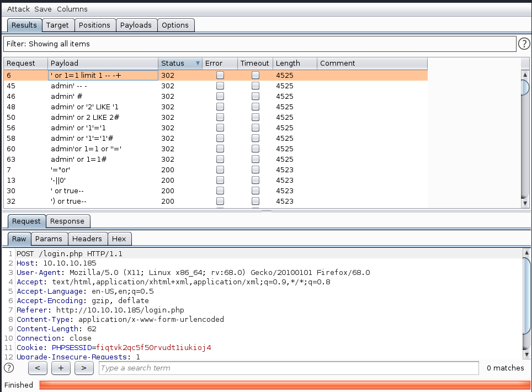Select payload admin' or '2' LIKE '1

point(84,107)
